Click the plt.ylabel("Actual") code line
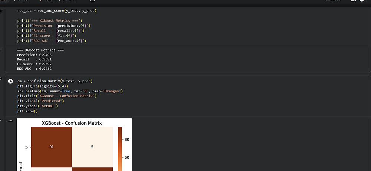 [37, 106]
